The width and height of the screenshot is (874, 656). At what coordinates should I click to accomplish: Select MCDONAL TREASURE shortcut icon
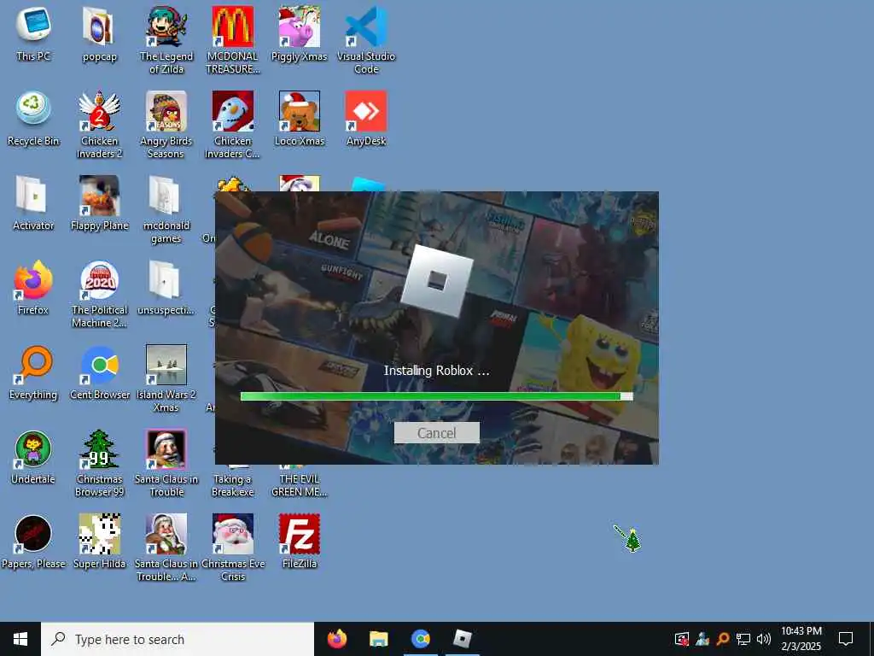coord(233,40)
